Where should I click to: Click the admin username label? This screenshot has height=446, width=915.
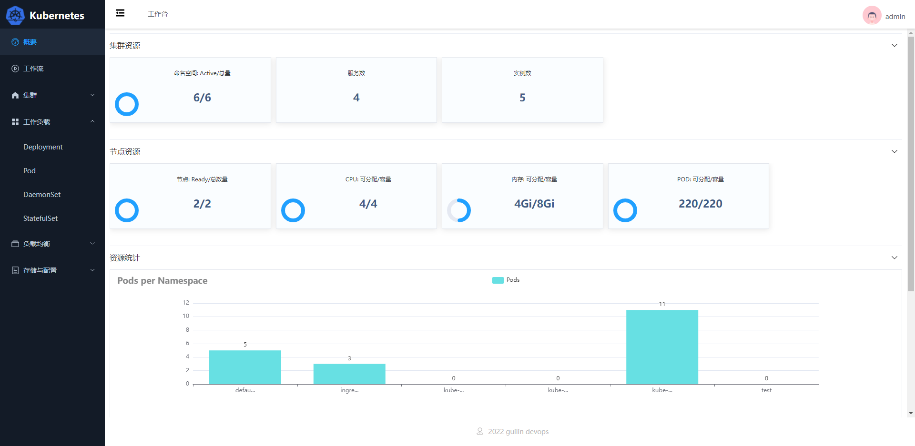(895, 16)
